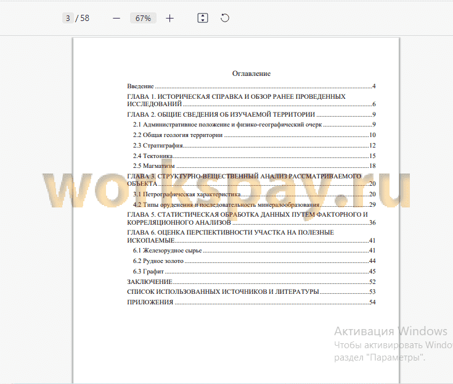The width and height of the screenshot is (453, 384).
Task: Click the 'Оглавление' heading
Action: pos(251,74)
